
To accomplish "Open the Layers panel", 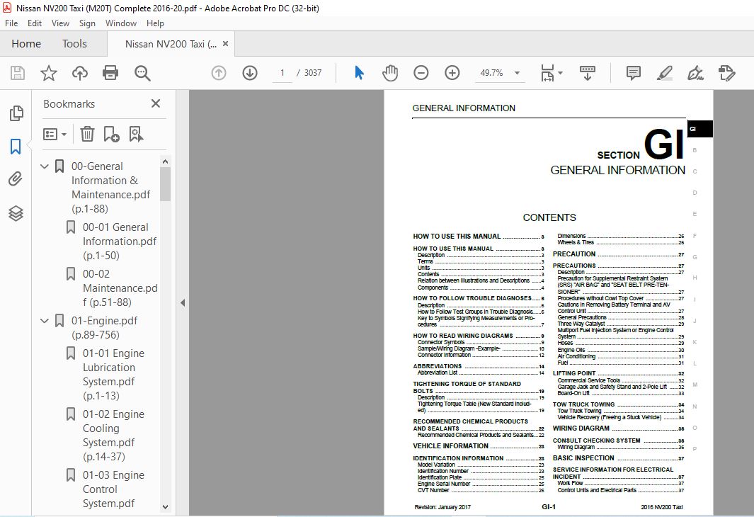I will click(x=16, y=213).
